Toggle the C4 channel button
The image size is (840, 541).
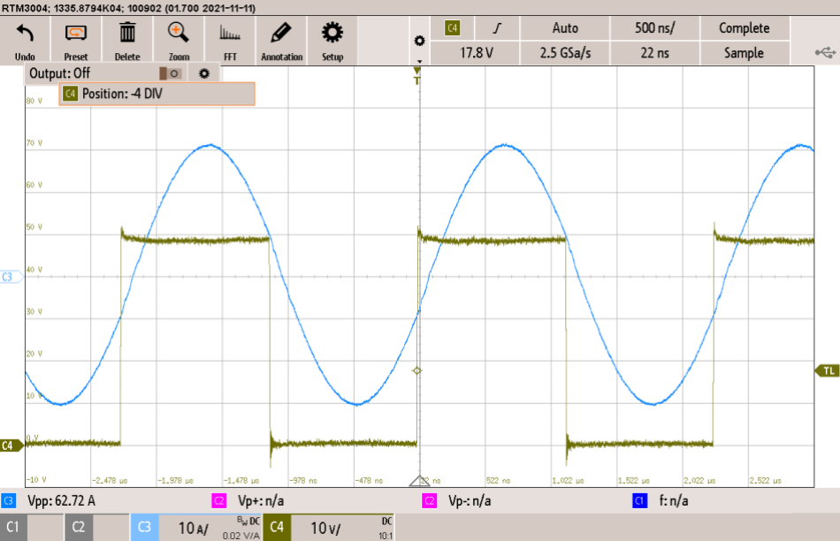click(x=277, y=527)
